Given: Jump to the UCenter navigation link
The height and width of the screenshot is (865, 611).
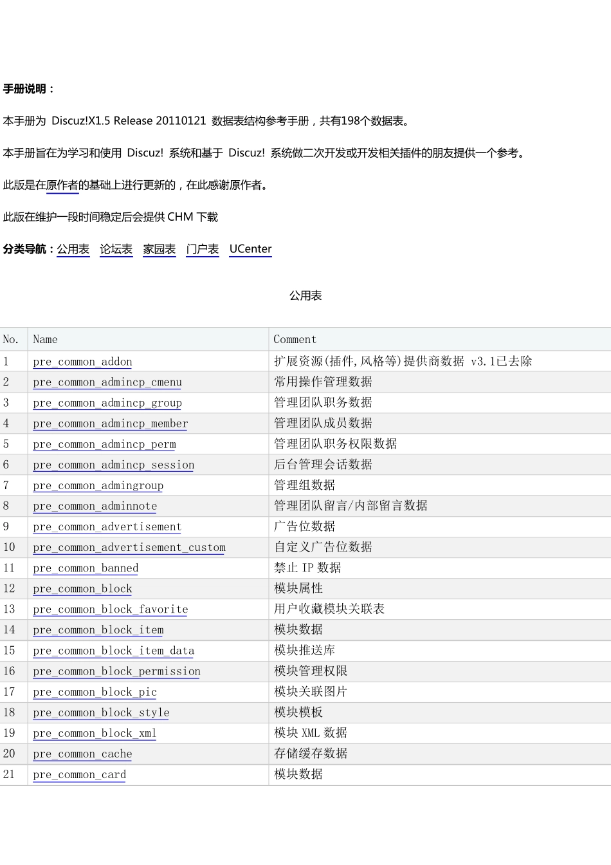Looking at the screenshot, I should (x=251, y=249).
